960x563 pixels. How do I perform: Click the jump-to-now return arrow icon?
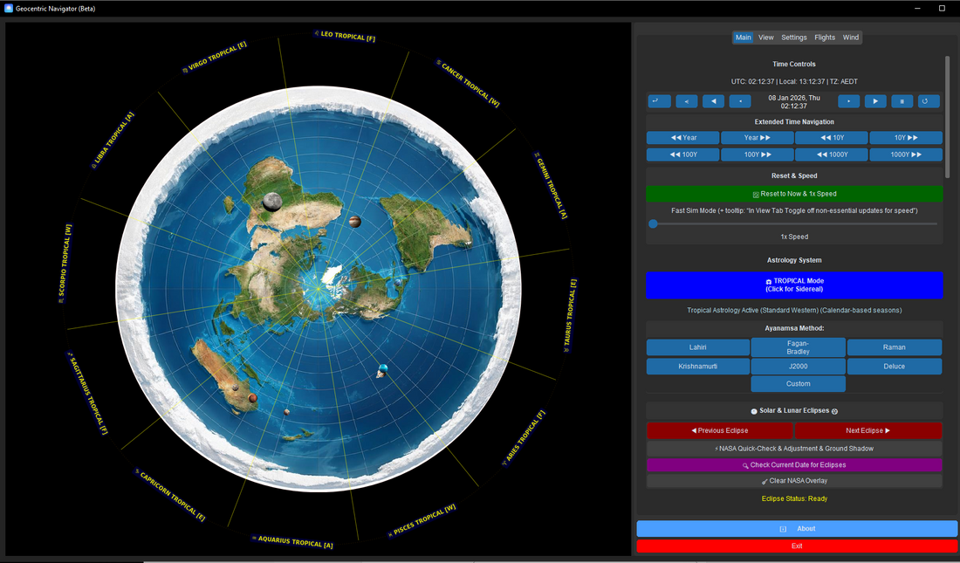tap(659, 101)
